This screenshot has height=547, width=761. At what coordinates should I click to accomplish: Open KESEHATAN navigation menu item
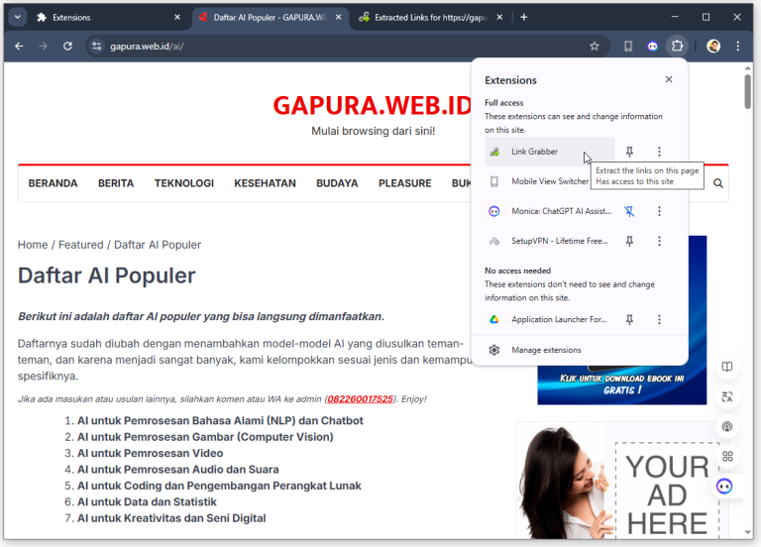pos(265,183)
